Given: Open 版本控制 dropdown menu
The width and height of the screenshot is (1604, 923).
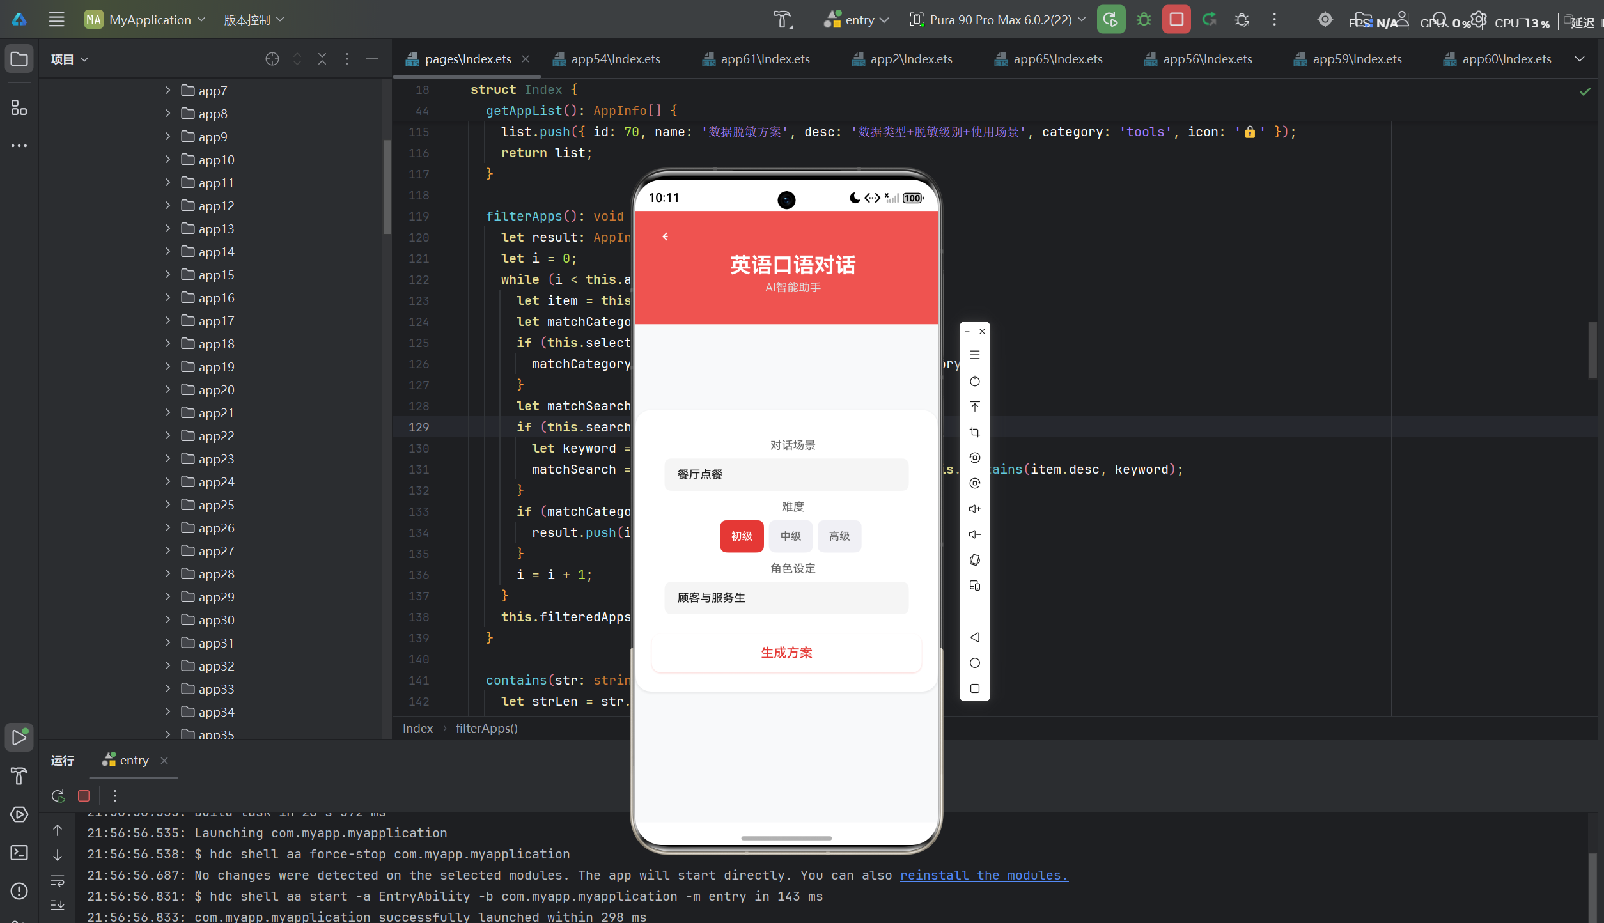Looking at the screenshot, I should pos(254,20).
